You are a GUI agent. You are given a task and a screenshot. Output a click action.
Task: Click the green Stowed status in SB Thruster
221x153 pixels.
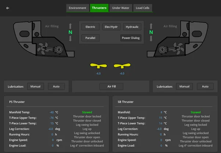pyautogui.click(x=196, y=112)
